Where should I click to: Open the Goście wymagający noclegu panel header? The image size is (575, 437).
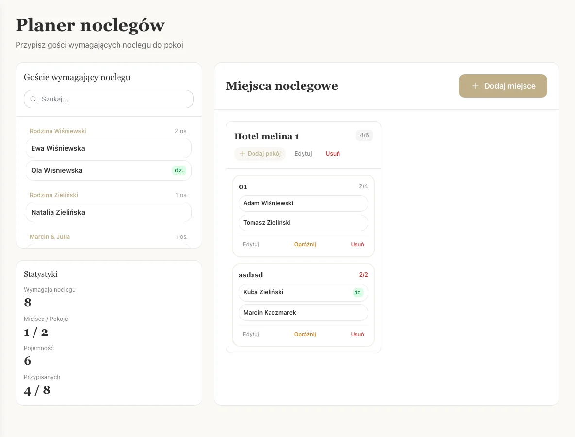[x=76, y=77]
